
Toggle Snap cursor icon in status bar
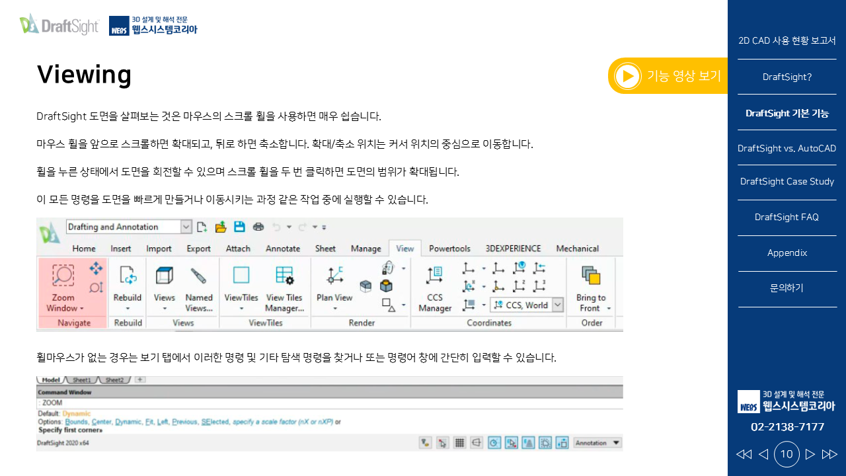(x=443, y=443)
